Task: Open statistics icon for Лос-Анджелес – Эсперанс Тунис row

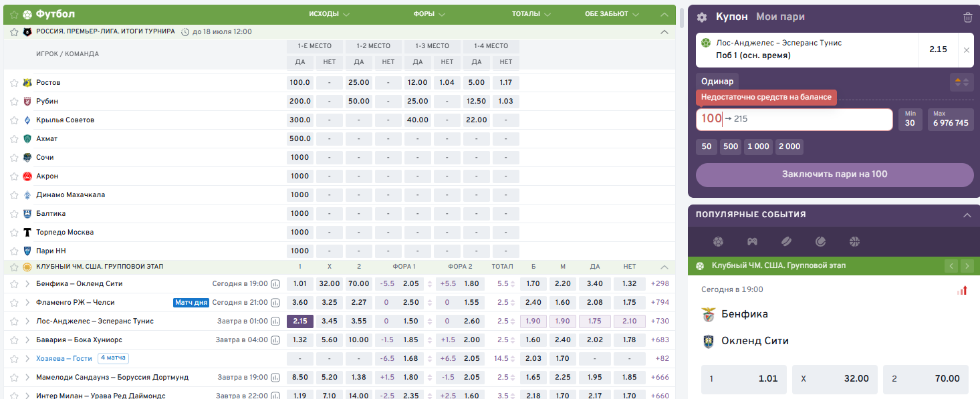Action: (x=275, y=321)
